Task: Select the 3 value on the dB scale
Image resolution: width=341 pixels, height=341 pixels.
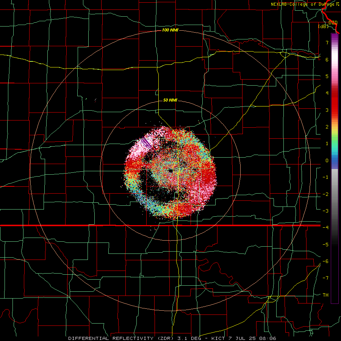Action: click(327, 110)
